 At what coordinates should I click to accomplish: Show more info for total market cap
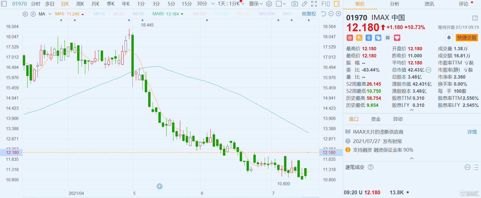pyautogui.click(x=429, y=70)
